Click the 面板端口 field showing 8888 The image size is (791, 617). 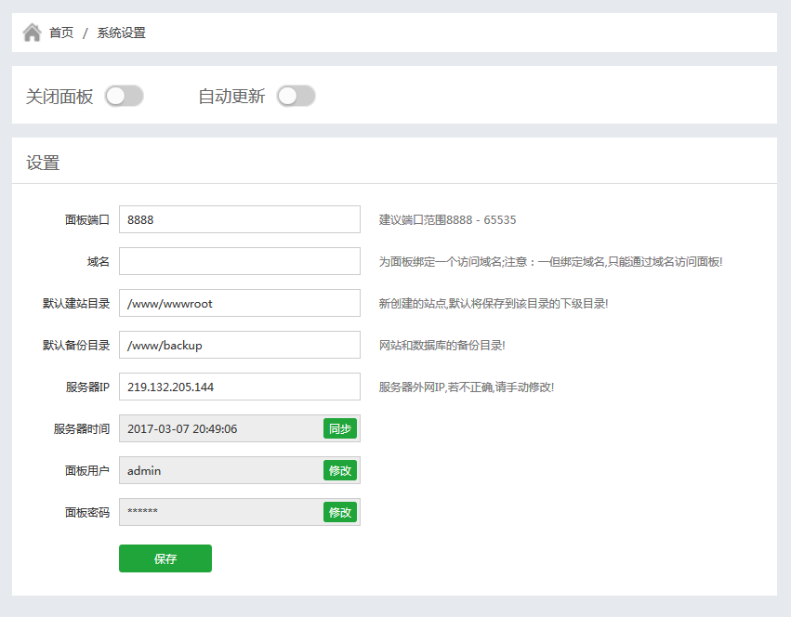239,219
